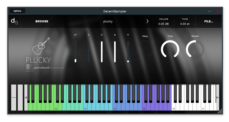Go to next preset with chevron arrow
Screen dimensions: 229x122
(147, 21)
